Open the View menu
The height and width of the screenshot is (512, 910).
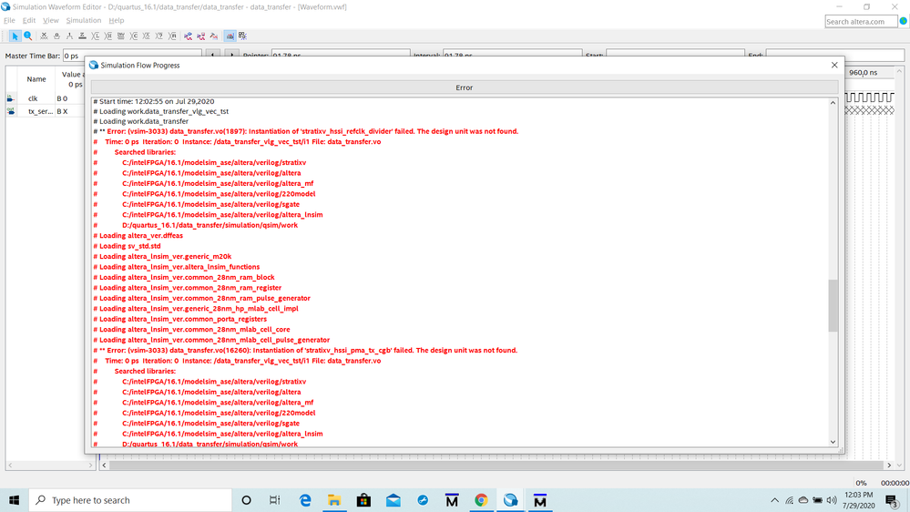[50, 20]
